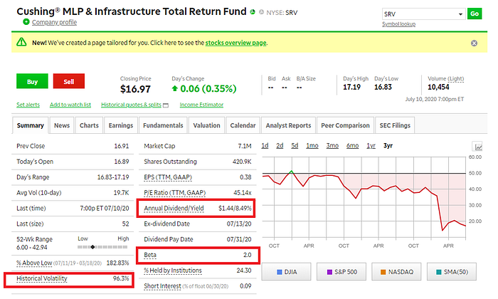Viewport: 498px width, 299px height.
Task: Click the closing price $16.97
Action: [135, 89]
